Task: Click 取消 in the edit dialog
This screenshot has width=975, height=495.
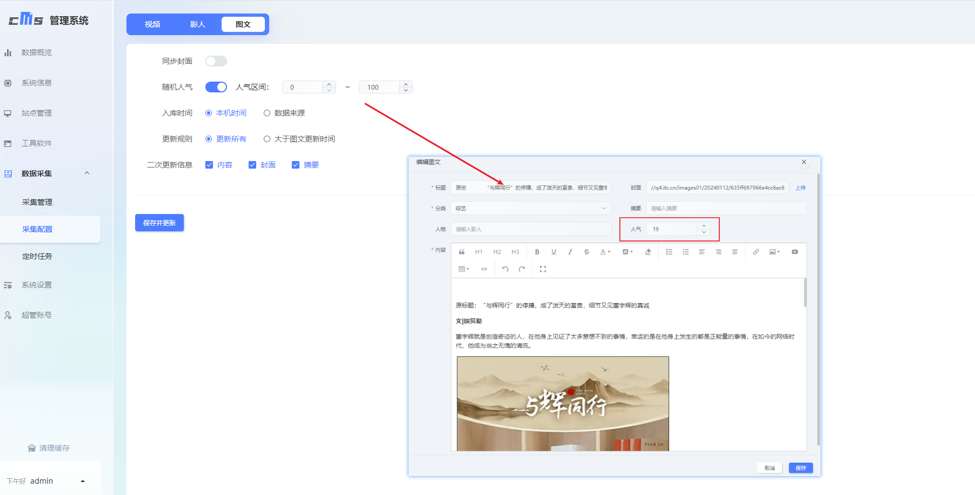Action: 770,468
